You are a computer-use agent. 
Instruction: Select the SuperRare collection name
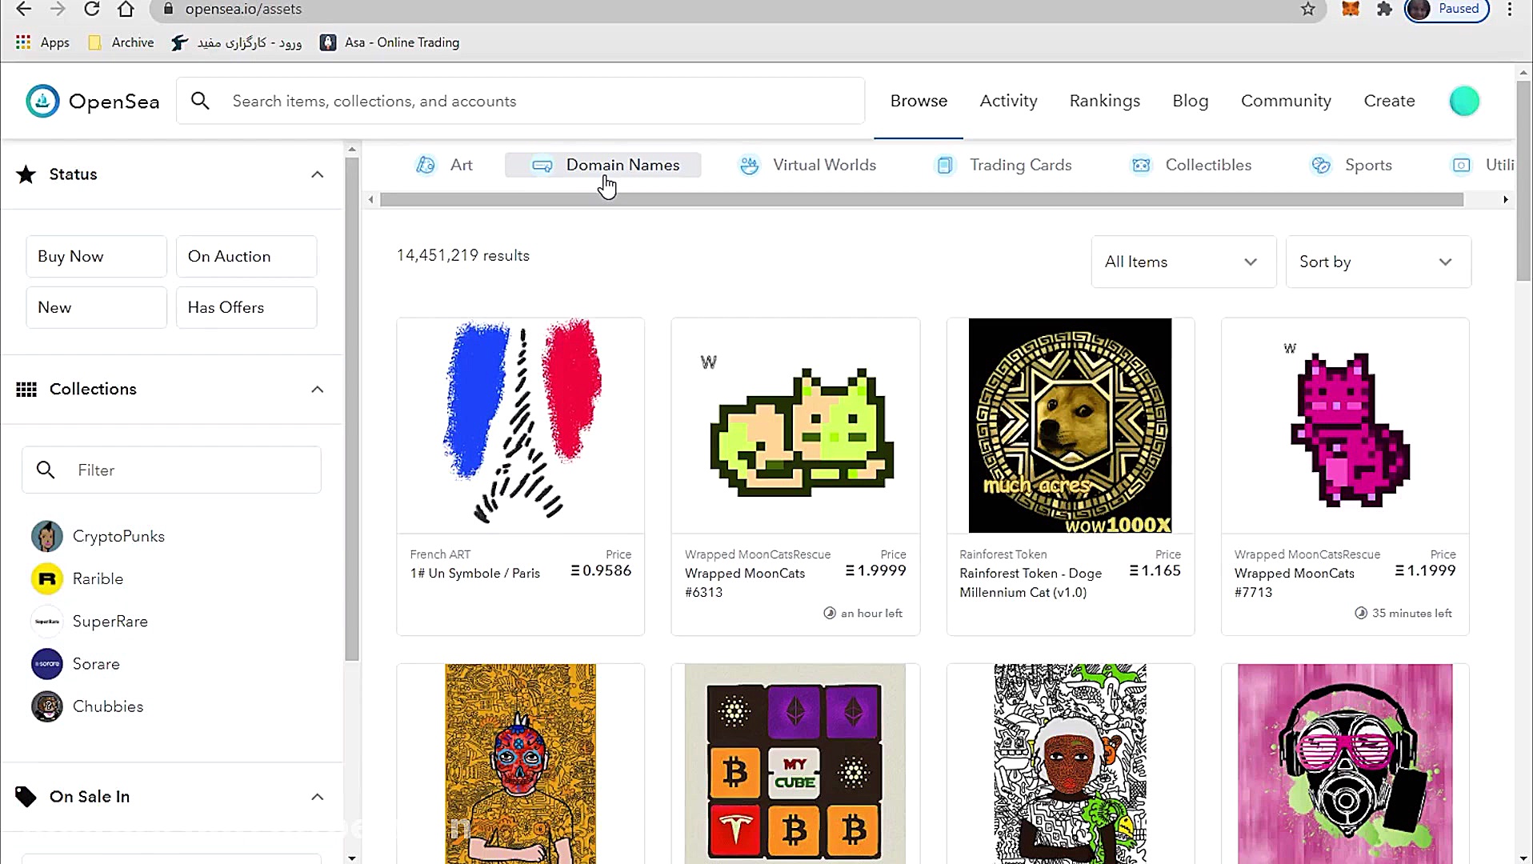(x=110, y=622)
